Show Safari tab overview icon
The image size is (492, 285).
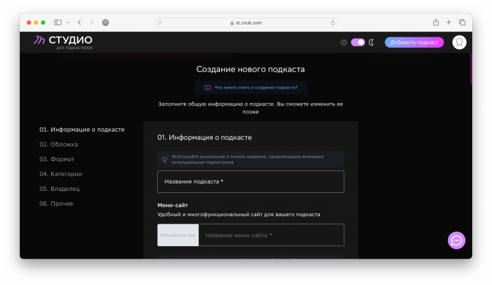coord(462,22)
